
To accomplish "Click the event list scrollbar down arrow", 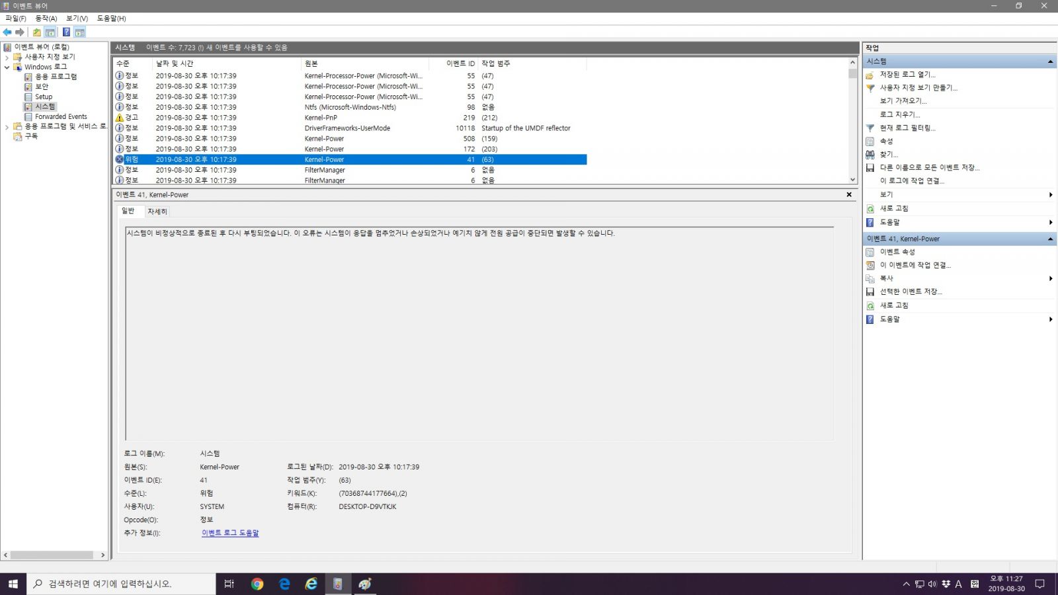I will [x=852, y=180].
